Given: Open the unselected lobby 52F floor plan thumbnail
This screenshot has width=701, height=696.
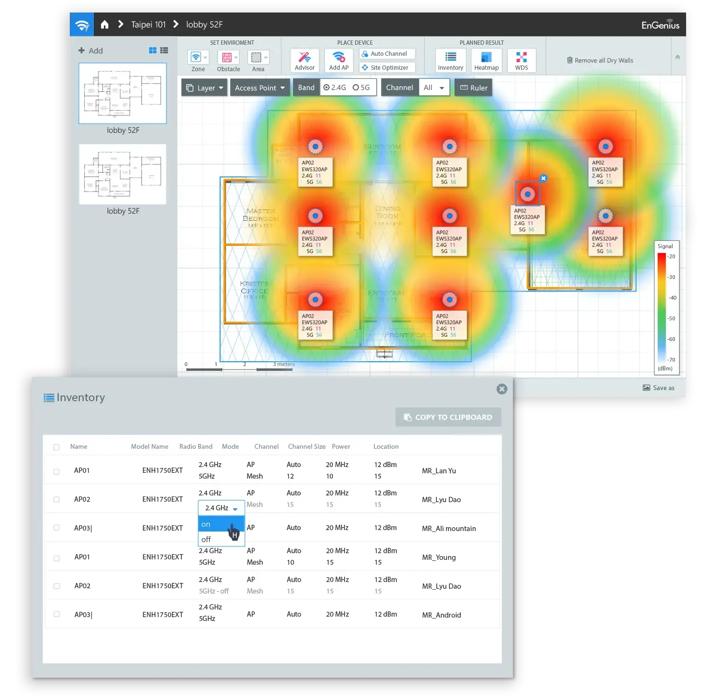Looking at the screenshot, I should (x=123, y=174).
